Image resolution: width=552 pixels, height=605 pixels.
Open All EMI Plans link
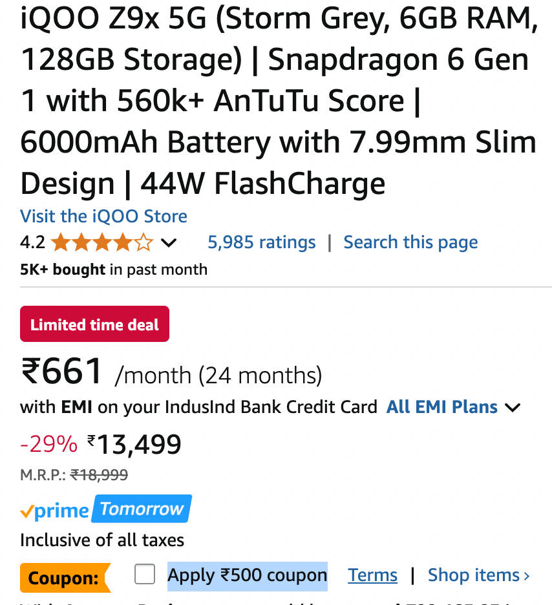442,407
